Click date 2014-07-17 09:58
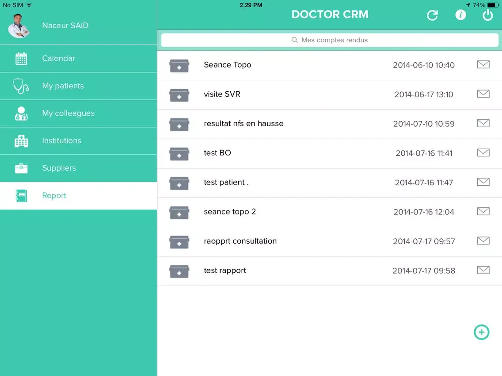This screenshot has height=376, width=502. point(423,271)
